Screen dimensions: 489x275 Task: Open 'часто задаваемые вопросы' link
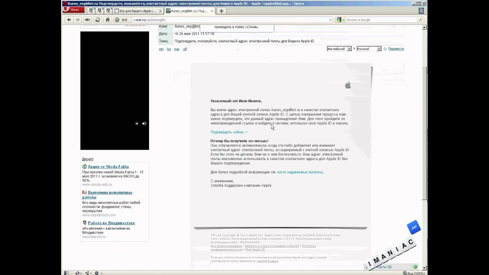click(x=300, y=172)
